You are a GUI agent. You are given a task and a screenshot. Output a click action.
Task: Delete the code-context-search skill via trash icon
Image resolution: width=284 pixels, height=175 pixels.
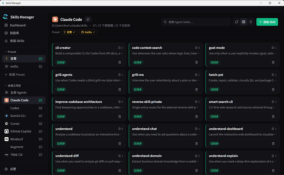pyautogui.click(x=196, y=62)
